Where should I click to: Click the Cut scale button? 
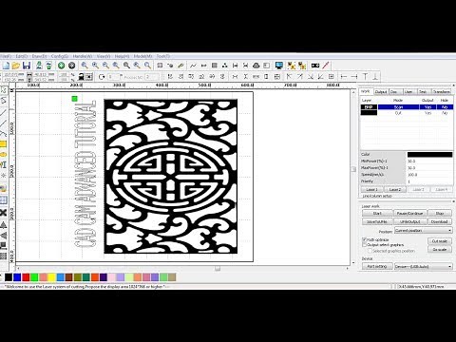click(440, 241)
